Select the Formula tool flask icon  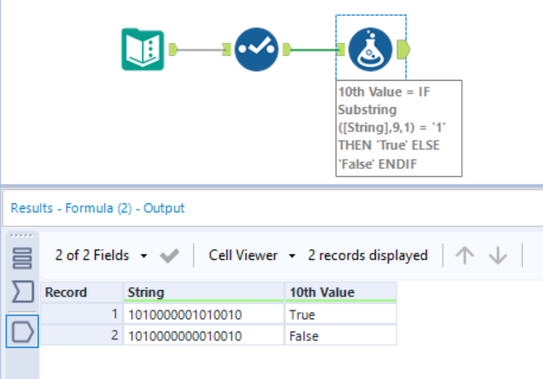pyautogui.click(x=370, y=49)
